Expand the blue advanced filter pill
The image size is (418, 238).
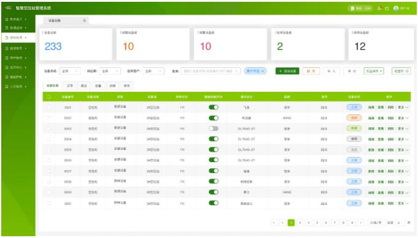255,71
